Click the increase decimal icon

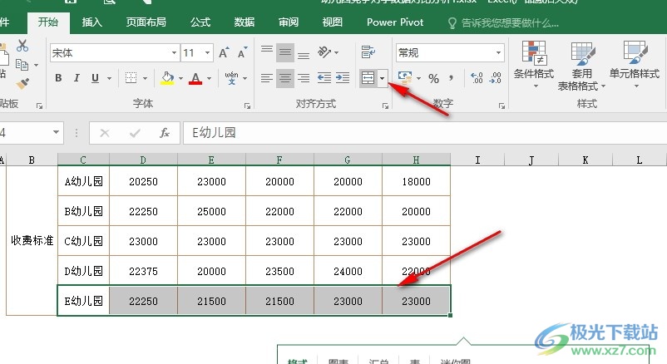click(x=477, y=78)
